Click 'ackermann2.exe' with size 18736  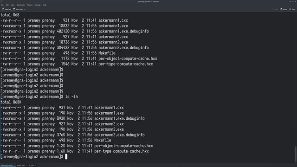point(113,42)
